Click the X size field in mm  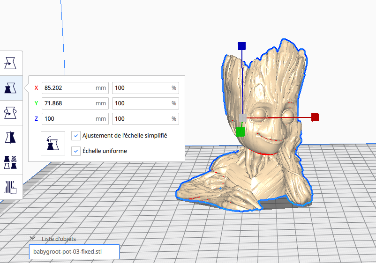pos(75,88)
